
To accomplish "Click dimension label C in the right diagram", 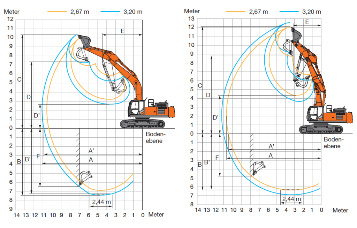I will tap(200, 86).
